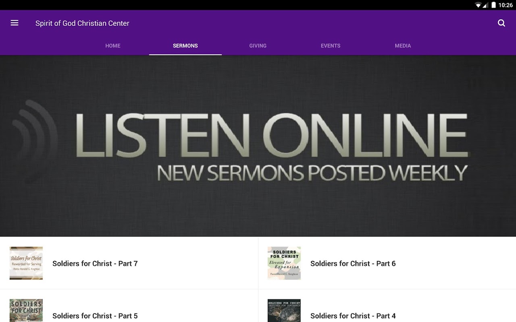516x322 pixels.
Task: Tap the Part 5 sermon cover thumbnail
Action: (26, 310)
